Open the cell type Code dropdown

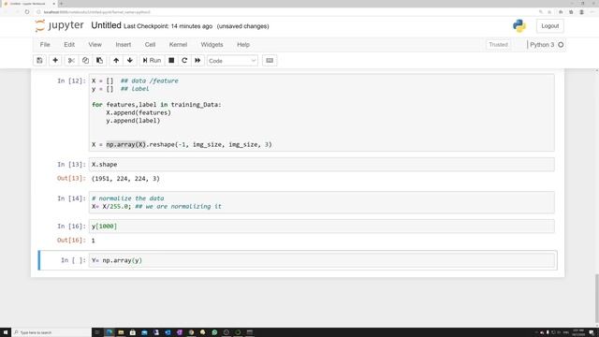pyautogui.click(x=232, y=61)
